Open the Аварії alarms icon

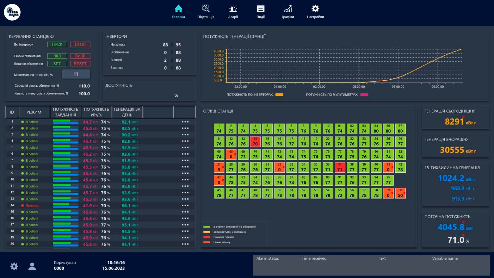[x=233, y=9]
